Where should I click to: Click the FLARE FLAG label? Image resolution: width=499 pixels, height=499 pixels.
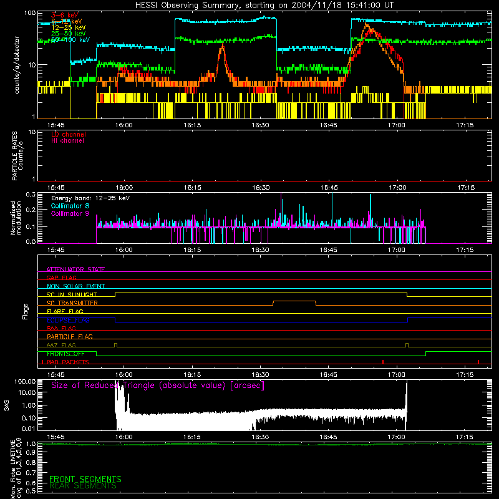[x=65, y=311]
